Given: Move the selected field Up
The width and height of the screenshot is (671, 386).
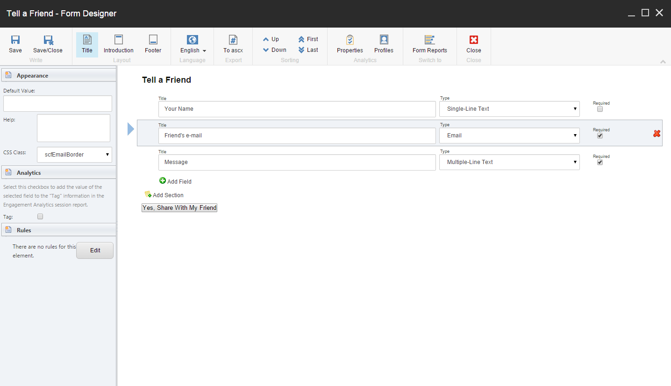Looking at the screenshot, I should (x=271, y=39).
